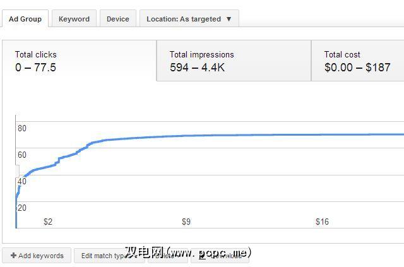
Task: Click the Download arrow icon
Action: [202, 256]
